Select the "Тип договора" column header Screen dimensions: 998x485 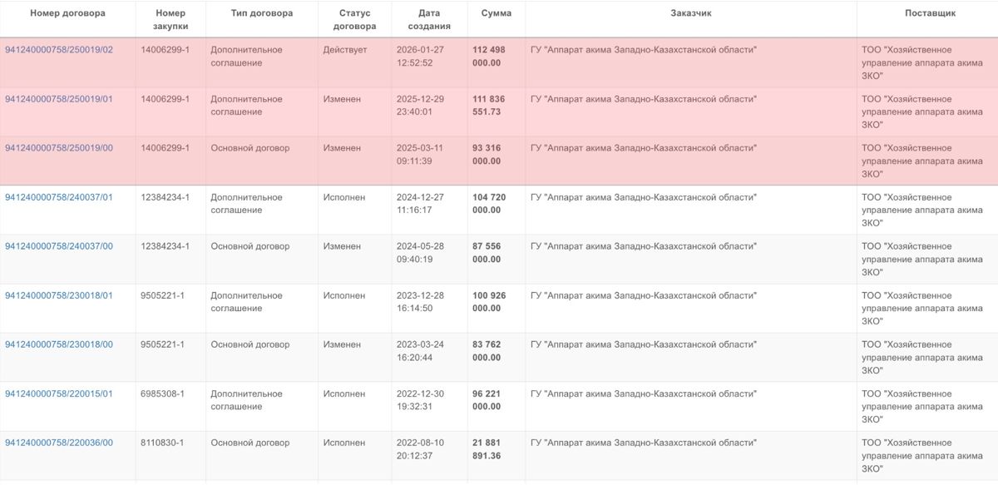click(x=261, y=13)
